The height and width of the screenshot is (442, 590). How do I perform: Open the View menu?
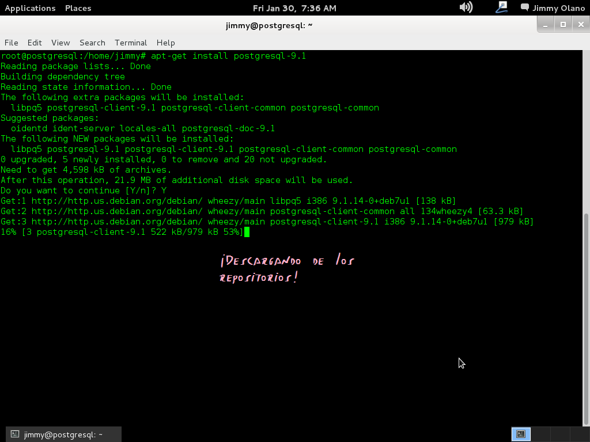(x=60, y=43)
